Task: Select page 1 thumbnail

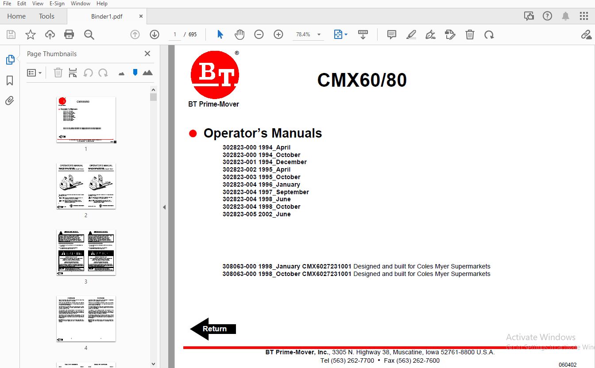Action: pos(86,120)
